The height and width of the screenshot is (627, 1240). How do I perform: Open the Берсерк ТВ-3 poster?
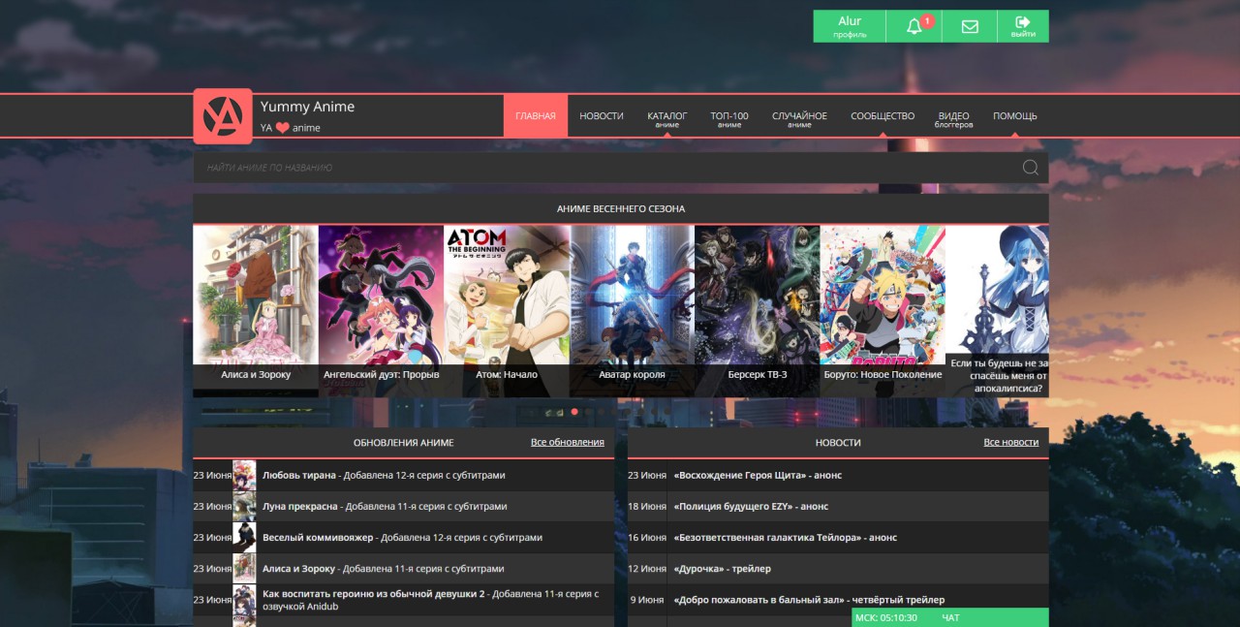[x=757, y=296]
